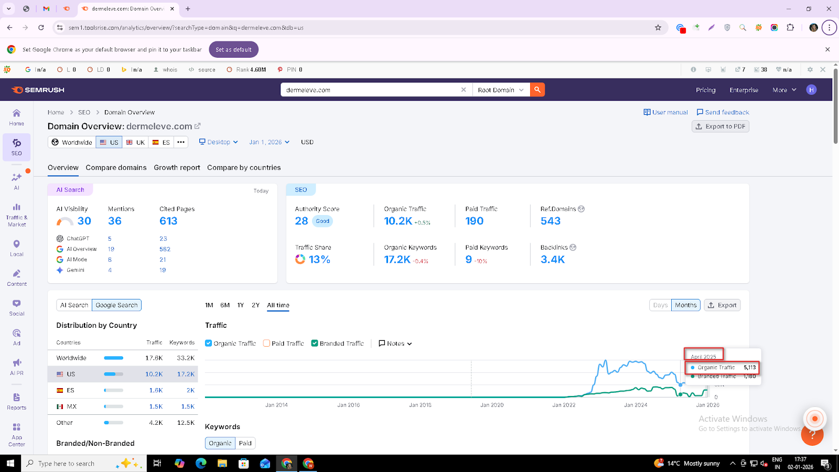Open dermeleve.com via external link icon

[198, 126]
